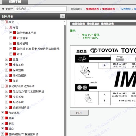Expand the 识别信息 node
Image resolution: width=136 pixels, height=136 pixels.
[x=11, y=38]
